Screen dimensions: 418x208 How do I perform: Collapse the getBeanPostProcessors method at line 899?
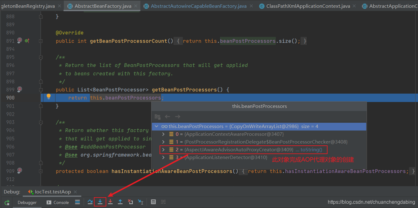pyautogui.click(x=41, y=90)
